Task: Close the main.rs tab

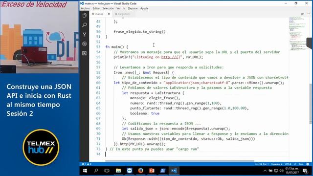Action: point(109,14)
